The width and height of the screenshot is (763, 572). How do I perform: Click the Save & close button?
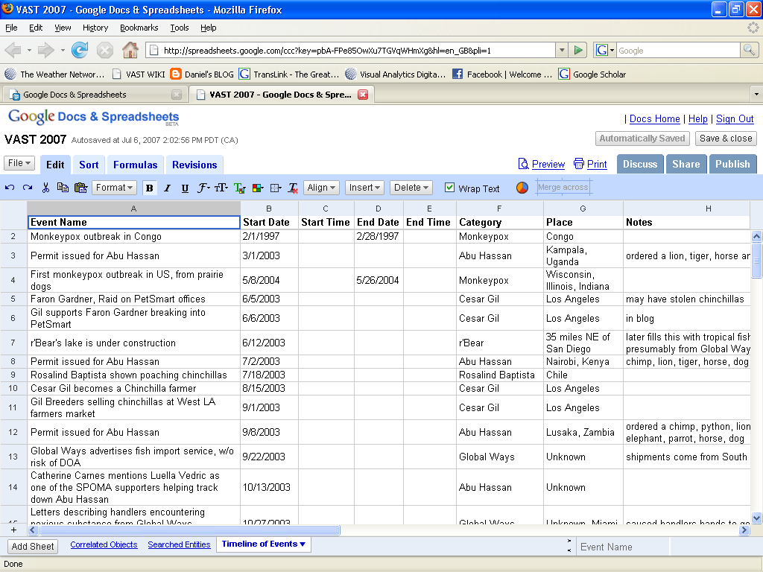click(726, 139)
